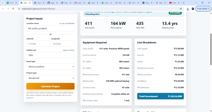212x112 pixels.
Task: Click the Longitude input field
Action: point(63,44)
